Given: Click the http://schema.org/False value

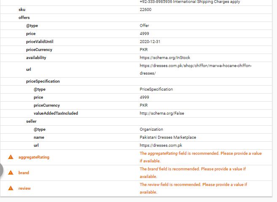Looking at the screenshot, I should [162, 113].
